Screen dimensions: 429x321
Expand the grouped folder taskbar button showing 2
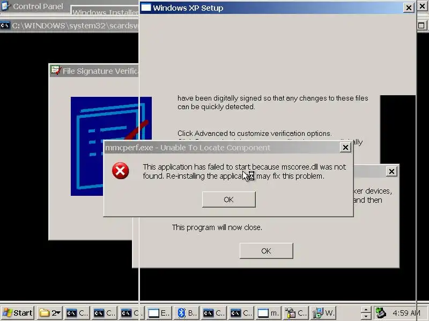pyautogui.click(x=50, y=313)
